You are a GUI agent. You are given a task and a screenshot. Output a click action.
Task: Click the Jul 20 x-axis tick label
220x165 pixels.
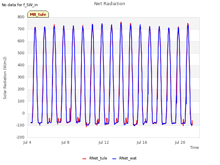pyautogui.click(x=180, y=142)
